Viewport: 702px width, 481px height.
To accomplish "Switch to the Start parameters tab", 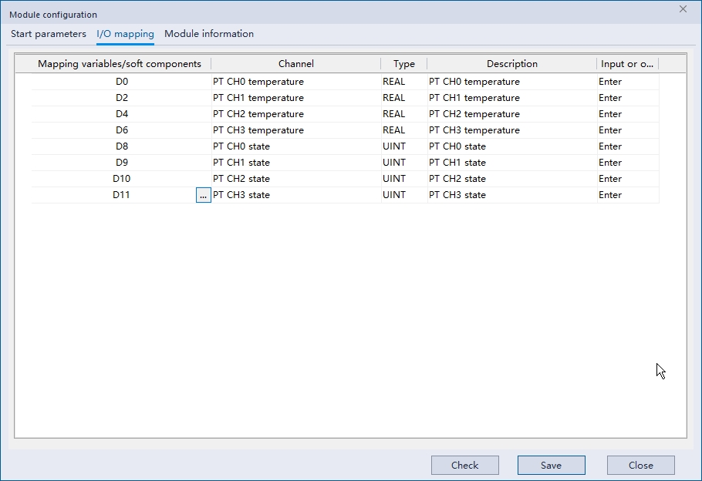I will 49,34.
